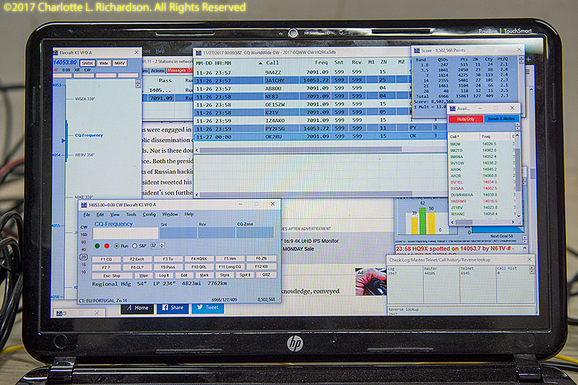The width and height of the screenshot is (578, 385).
Task: Sort the log by Call column header
Action: [272, 64]
